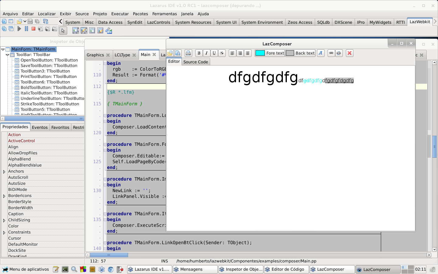Image resolution: width=438 pixels, height=274 pixels.
Task: Stop the running program
Action: 33,29
